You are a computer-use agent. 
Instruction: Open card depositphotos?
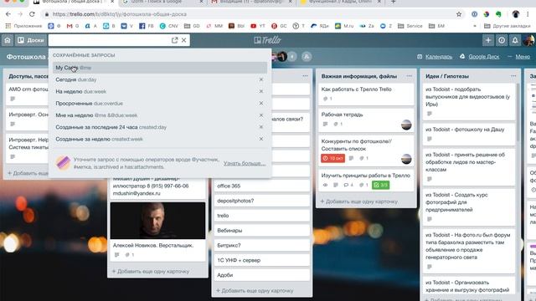click(262, 201)
